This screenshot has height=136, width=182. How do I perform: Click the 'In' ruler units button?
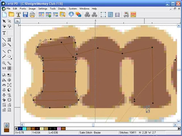coord(17,21)
